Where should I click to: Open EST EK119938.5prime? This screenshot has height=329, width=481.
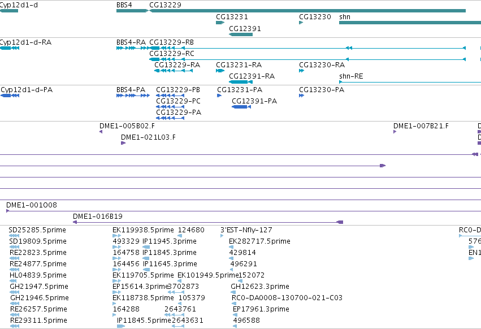pos(116,236)
